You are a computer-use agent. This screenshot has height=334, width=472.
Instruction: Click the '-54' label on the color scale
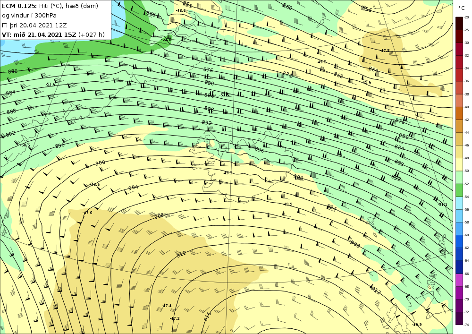click(467, 197)
